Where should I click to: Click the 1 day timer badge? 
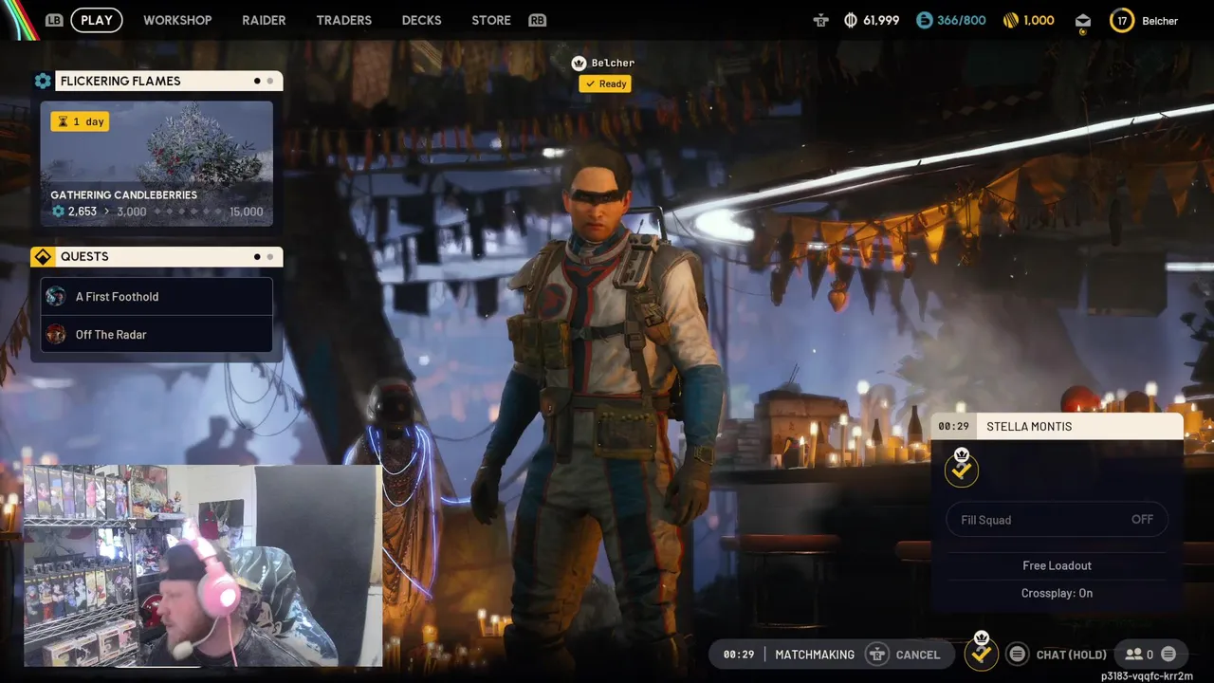pyautogui.click(x=80, y=121)
